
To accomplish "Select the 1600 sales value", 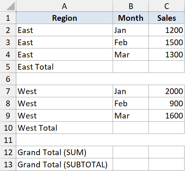I will pyautogui.click(x=167, y=116).
